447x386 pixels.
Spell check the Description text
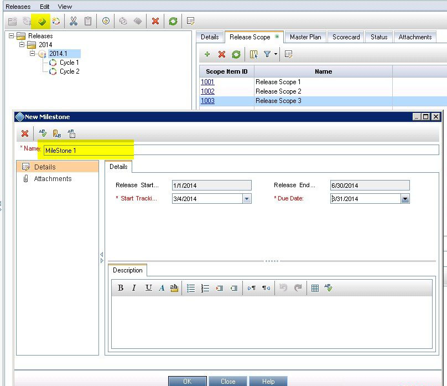coord(328,287)
